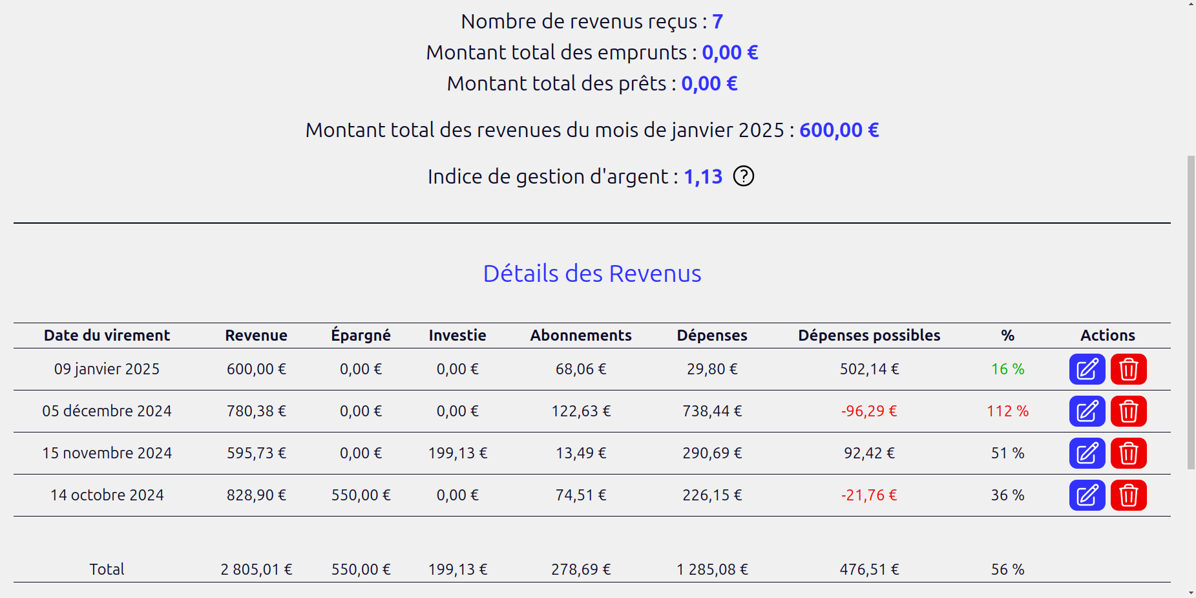Select the % column header
Screen dimensions: 1196x598
[x=1006, y=335]
